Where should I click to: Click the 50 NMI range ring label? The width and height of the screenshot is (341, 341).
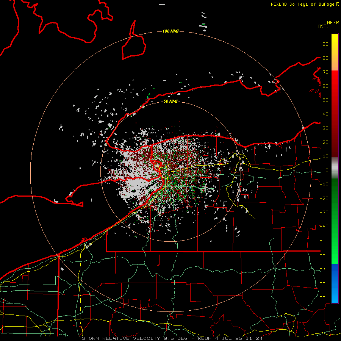170,101
